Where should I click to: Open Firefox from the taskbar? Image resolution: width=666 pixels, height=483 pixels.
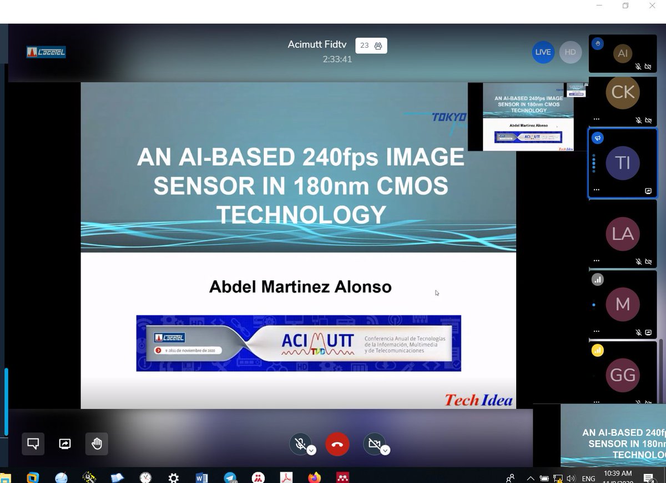coord(314,477)
